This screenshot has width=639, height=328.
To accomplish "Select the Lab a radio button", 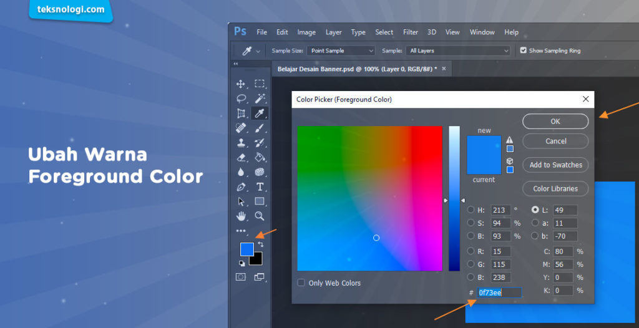I will click(535, 223).
